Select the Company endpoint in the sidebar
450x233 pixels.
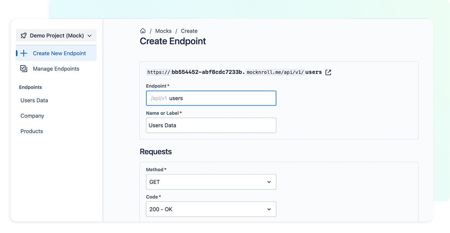32,116
